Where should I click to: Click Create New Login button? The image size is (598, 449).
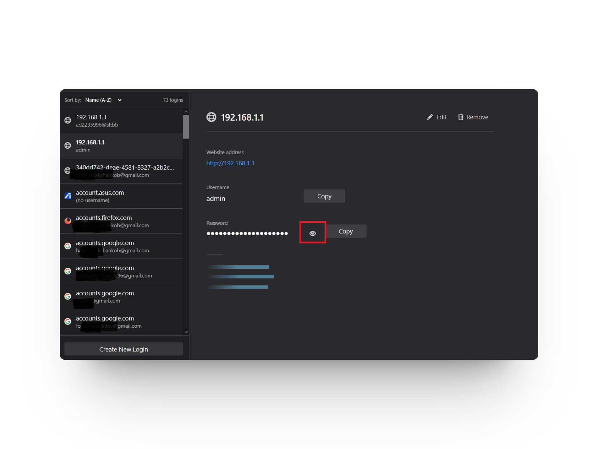(x=123, y=349)
